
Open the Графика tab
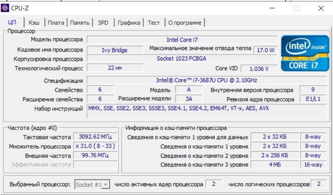[129, 22]
